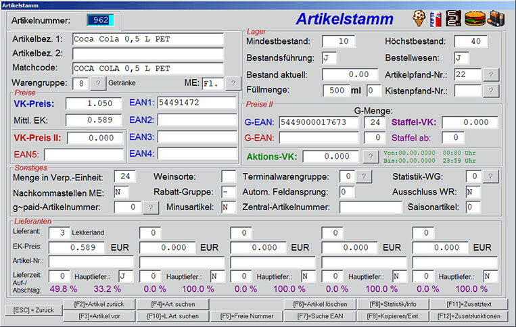Open the Kistenpfand-Nr. lookup button
The height and width of the screenshot is (327, 516).
(491, 91)
